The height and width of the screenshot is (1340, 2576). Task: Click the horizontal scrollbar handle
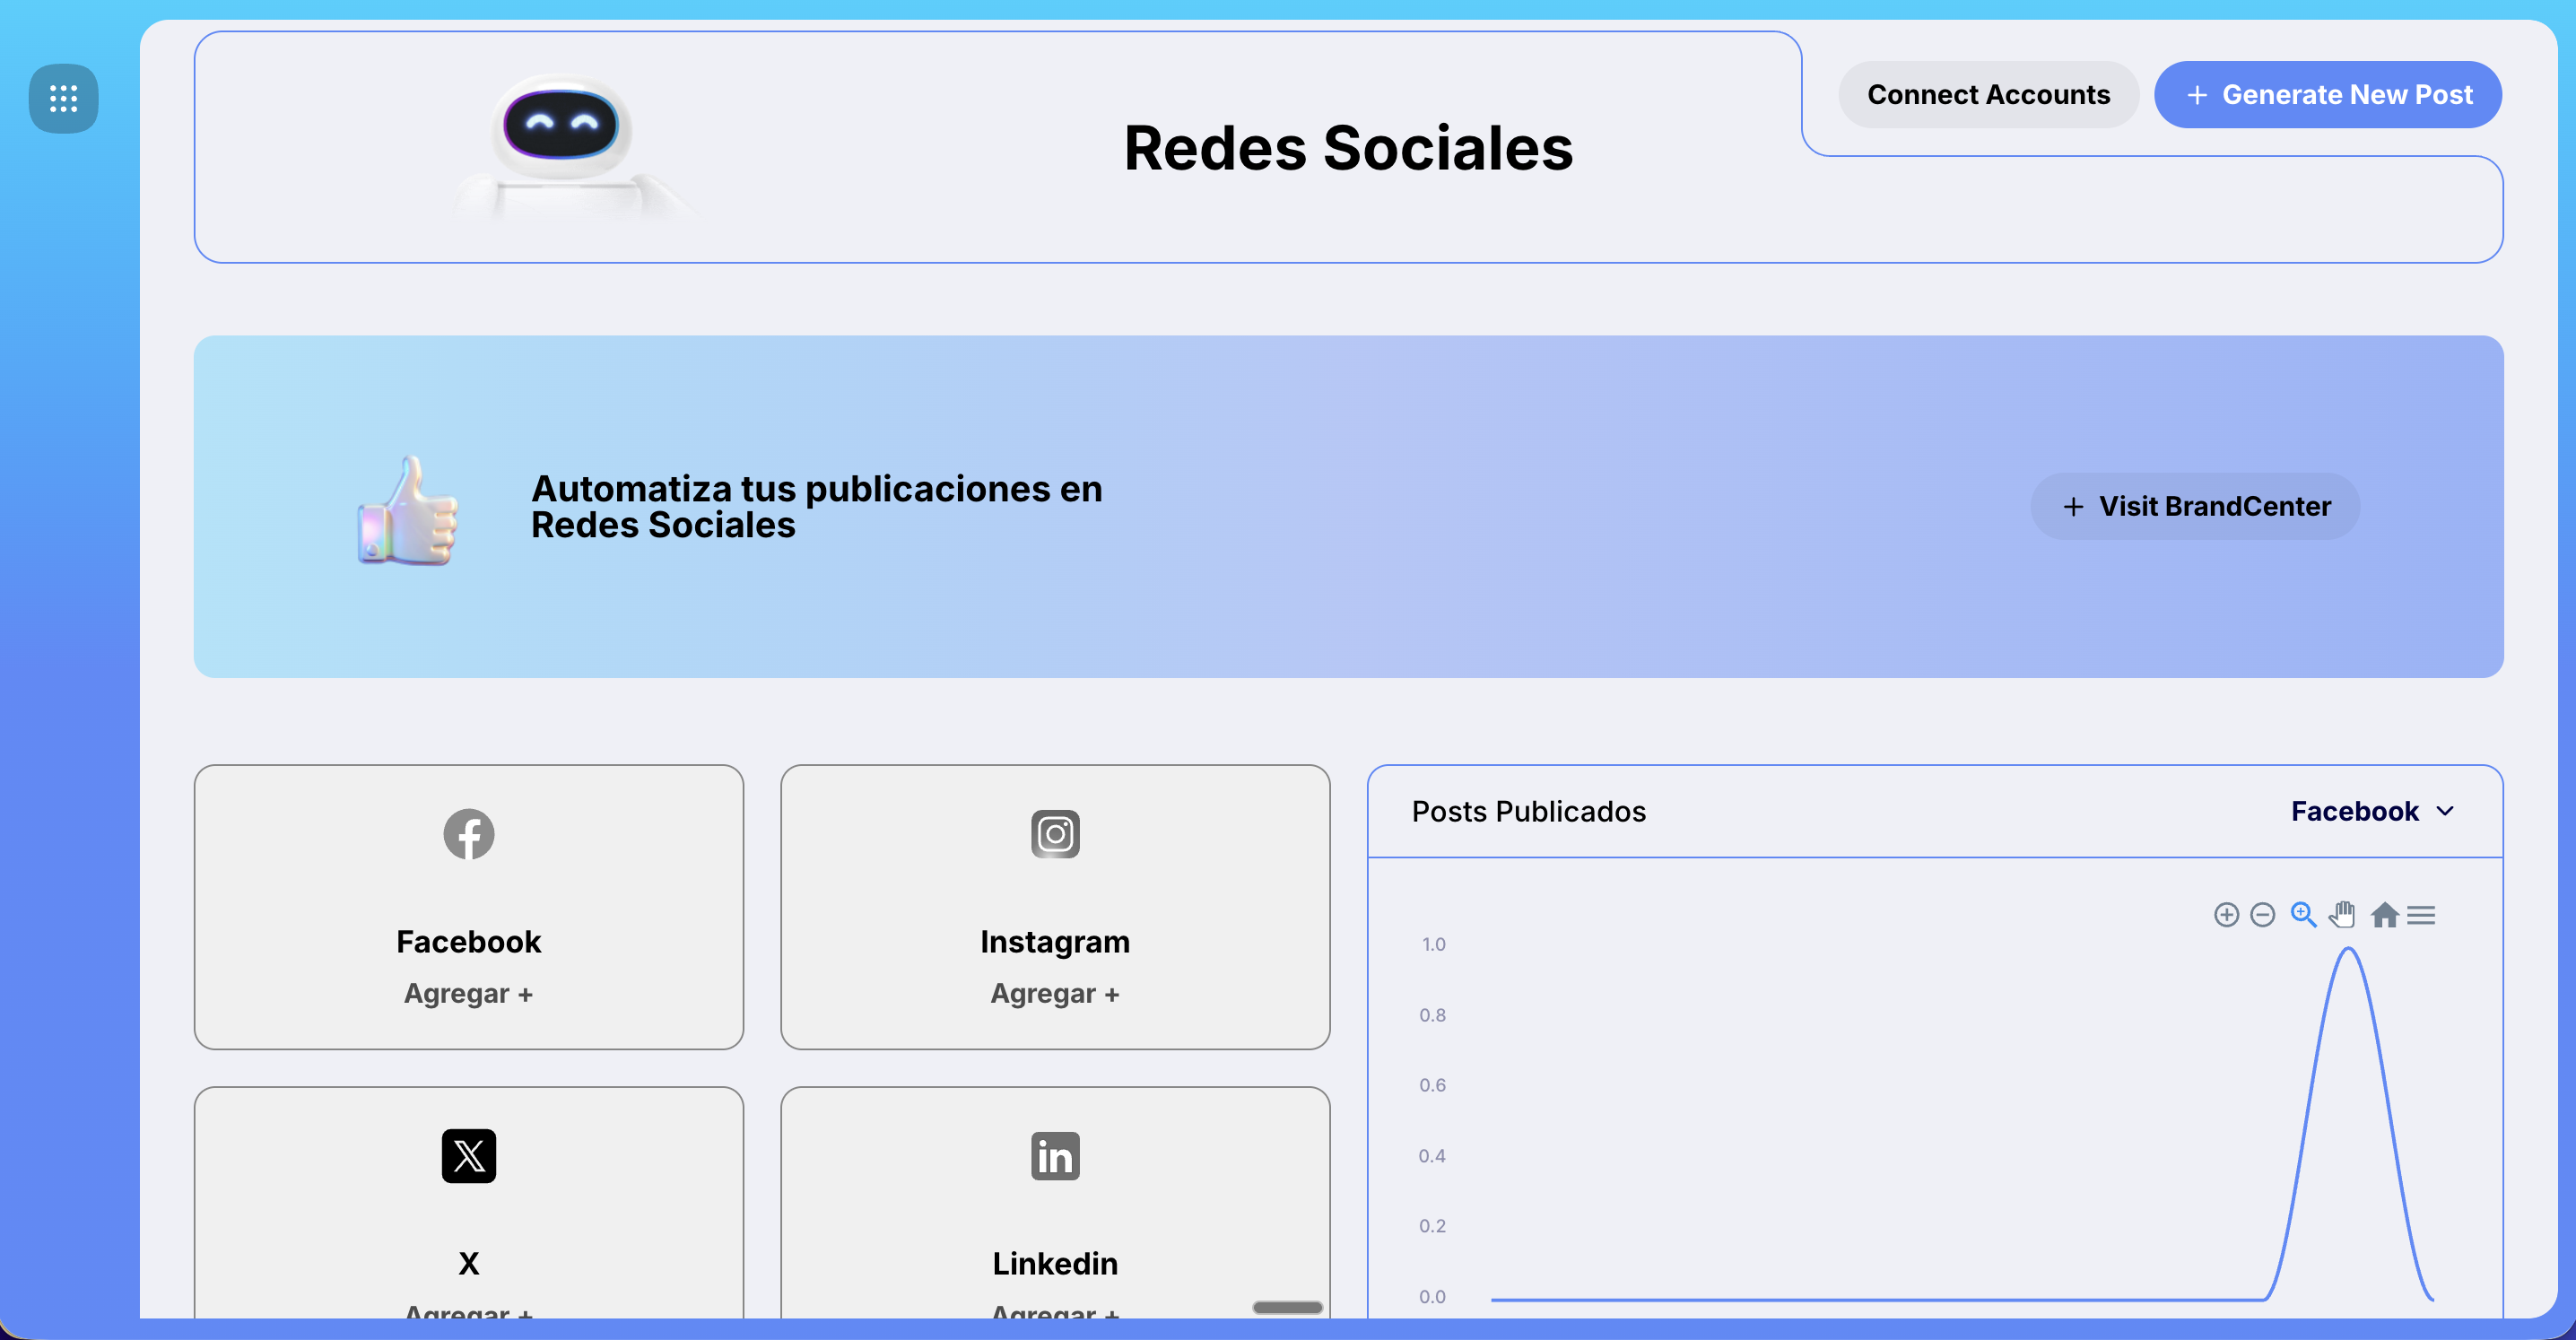pyautogui.click(x=1287, y=1307)
